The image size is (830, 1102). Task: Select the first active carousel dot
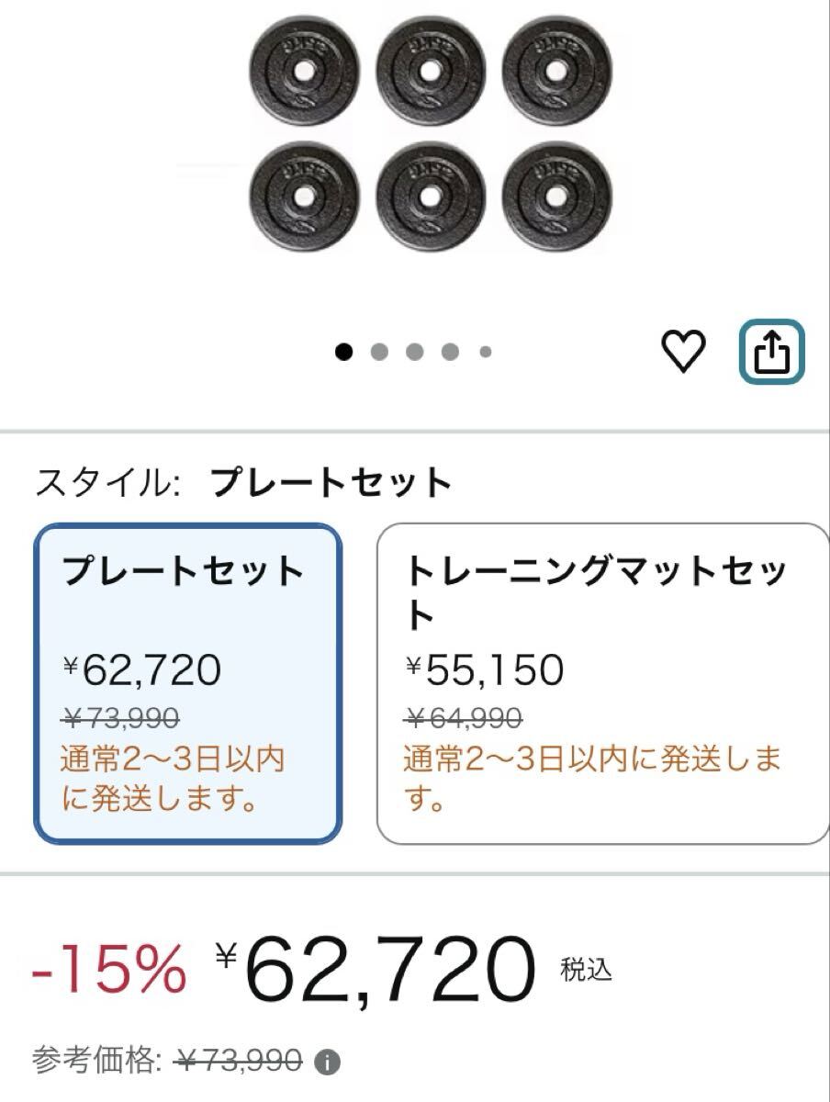344,351
